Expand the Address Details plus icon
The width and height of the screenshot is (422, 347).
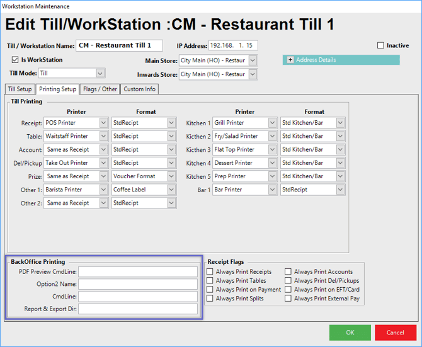(290, 60)
